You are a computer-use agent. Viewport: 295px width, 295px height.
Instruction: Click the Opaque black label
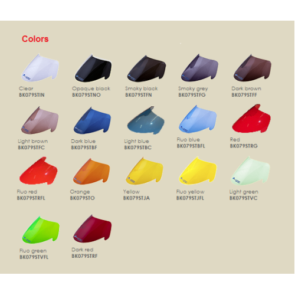click(91, 88)
